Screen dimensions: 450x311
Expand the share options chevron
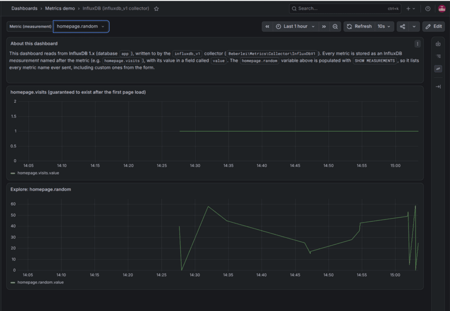(414, 26)
